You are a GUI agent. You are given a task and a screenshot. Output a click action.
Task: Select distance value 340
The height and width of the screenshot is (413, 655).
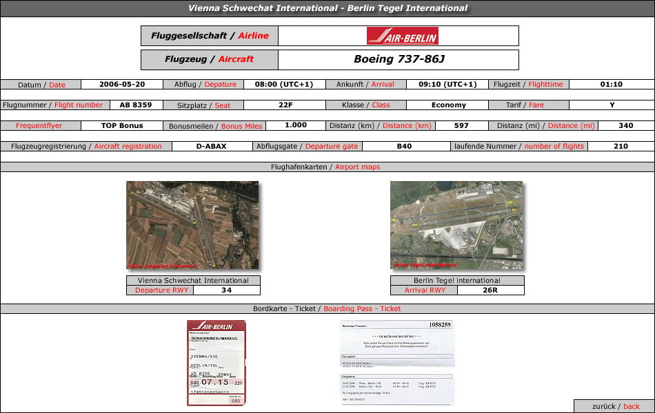coord(626,125)
